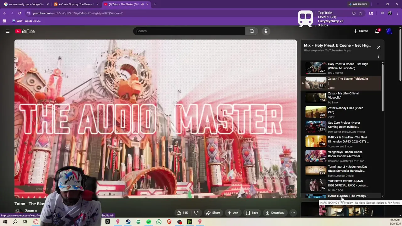
Task: Open Spotify from the taskbar
Action: (149, 222)
